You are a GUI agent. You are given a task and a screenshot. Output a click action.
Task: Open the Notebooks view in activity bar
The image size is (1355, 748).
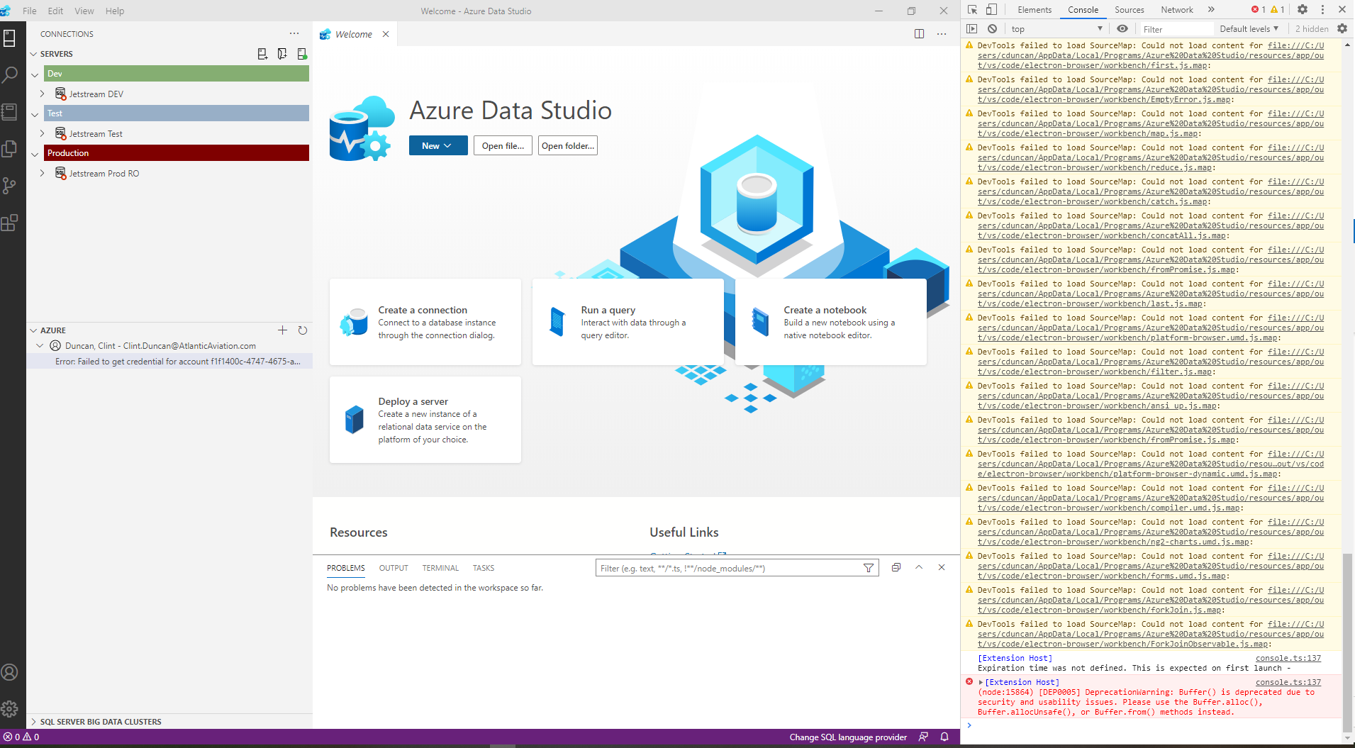tap(9, 111)
